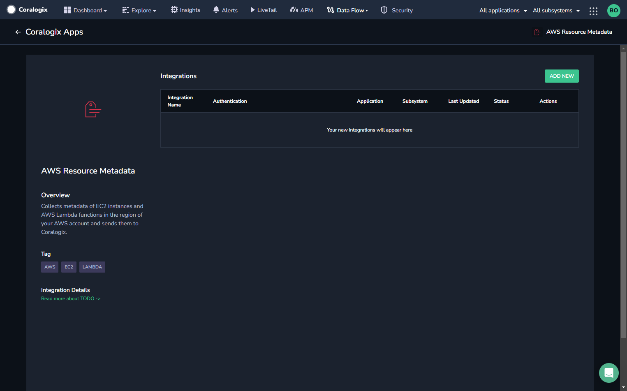Screen dimensions: 627x391
Task: Open LiveTail view
Action: tap(264, 10)
